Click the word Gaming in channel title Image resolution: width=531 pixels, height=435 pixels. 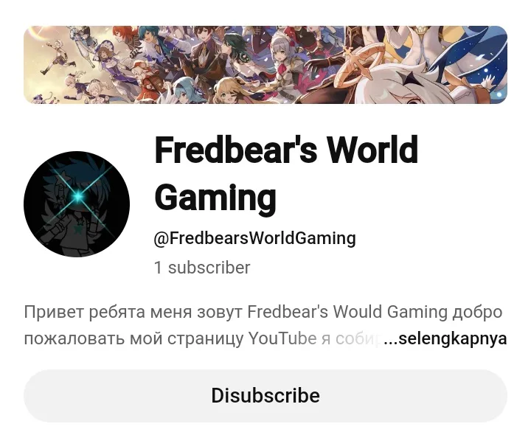[x=215, y=198]
